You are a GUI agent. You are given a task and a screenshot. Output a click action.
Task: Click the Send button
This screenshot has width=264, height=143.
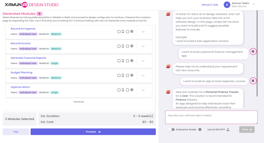pos(246,130)
